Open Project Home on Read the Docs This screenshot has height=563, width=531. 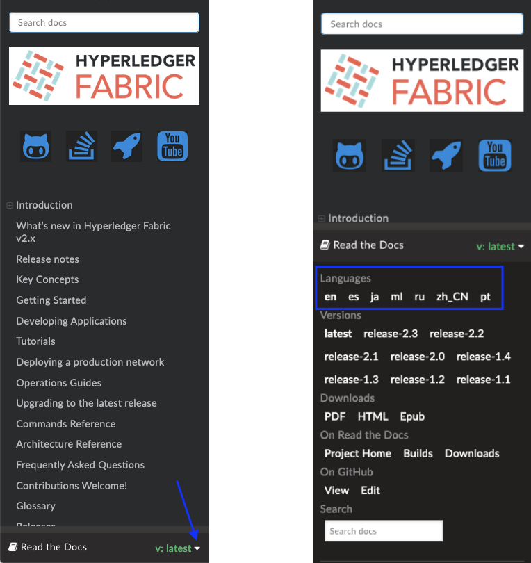tap(357, 453)
